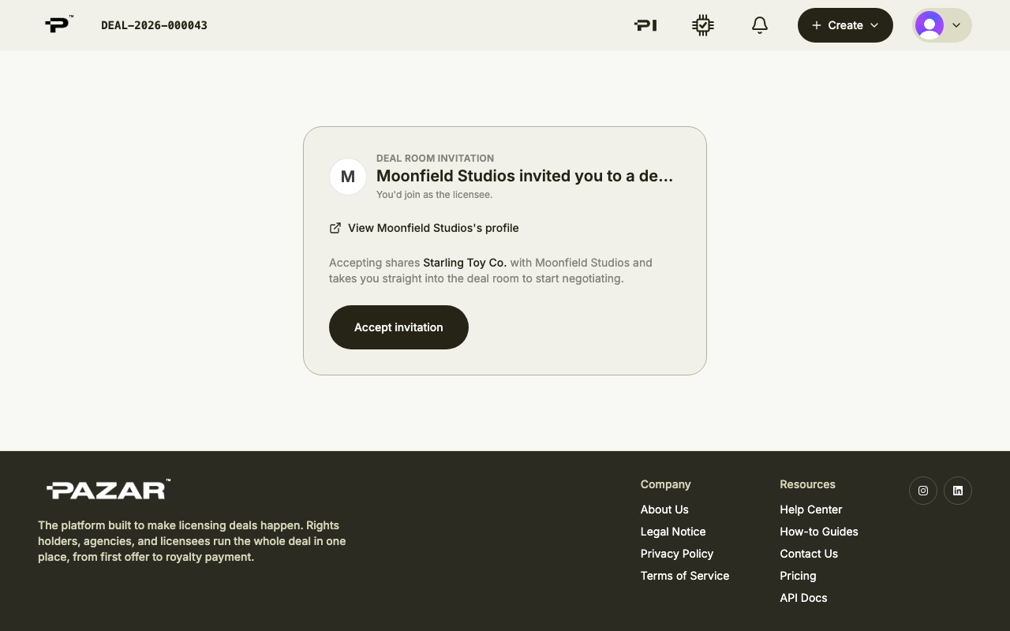
Task: Click 'You'd join as the licensee.' text
Action: click(434, 195)
